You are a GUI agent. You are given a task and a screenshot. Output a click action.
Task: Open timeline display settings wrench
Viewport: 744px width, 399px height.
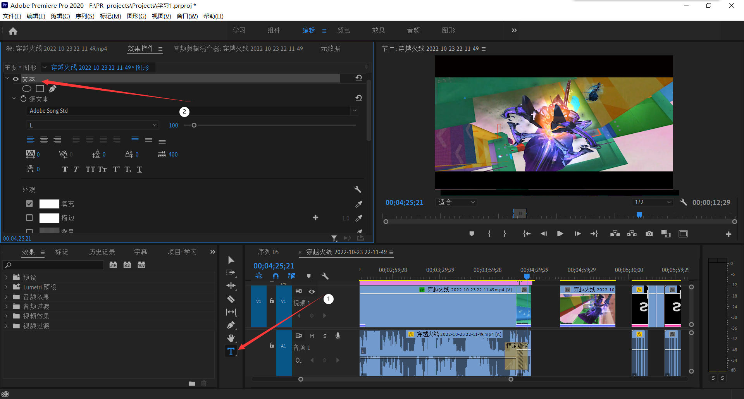325,276
